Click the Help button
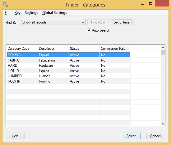This screenshot has width=171, height=145. [x=15, y=136]
